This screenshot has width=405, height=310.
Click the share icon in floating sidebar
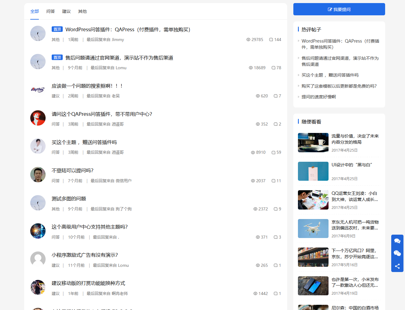[x=397, y=266]
